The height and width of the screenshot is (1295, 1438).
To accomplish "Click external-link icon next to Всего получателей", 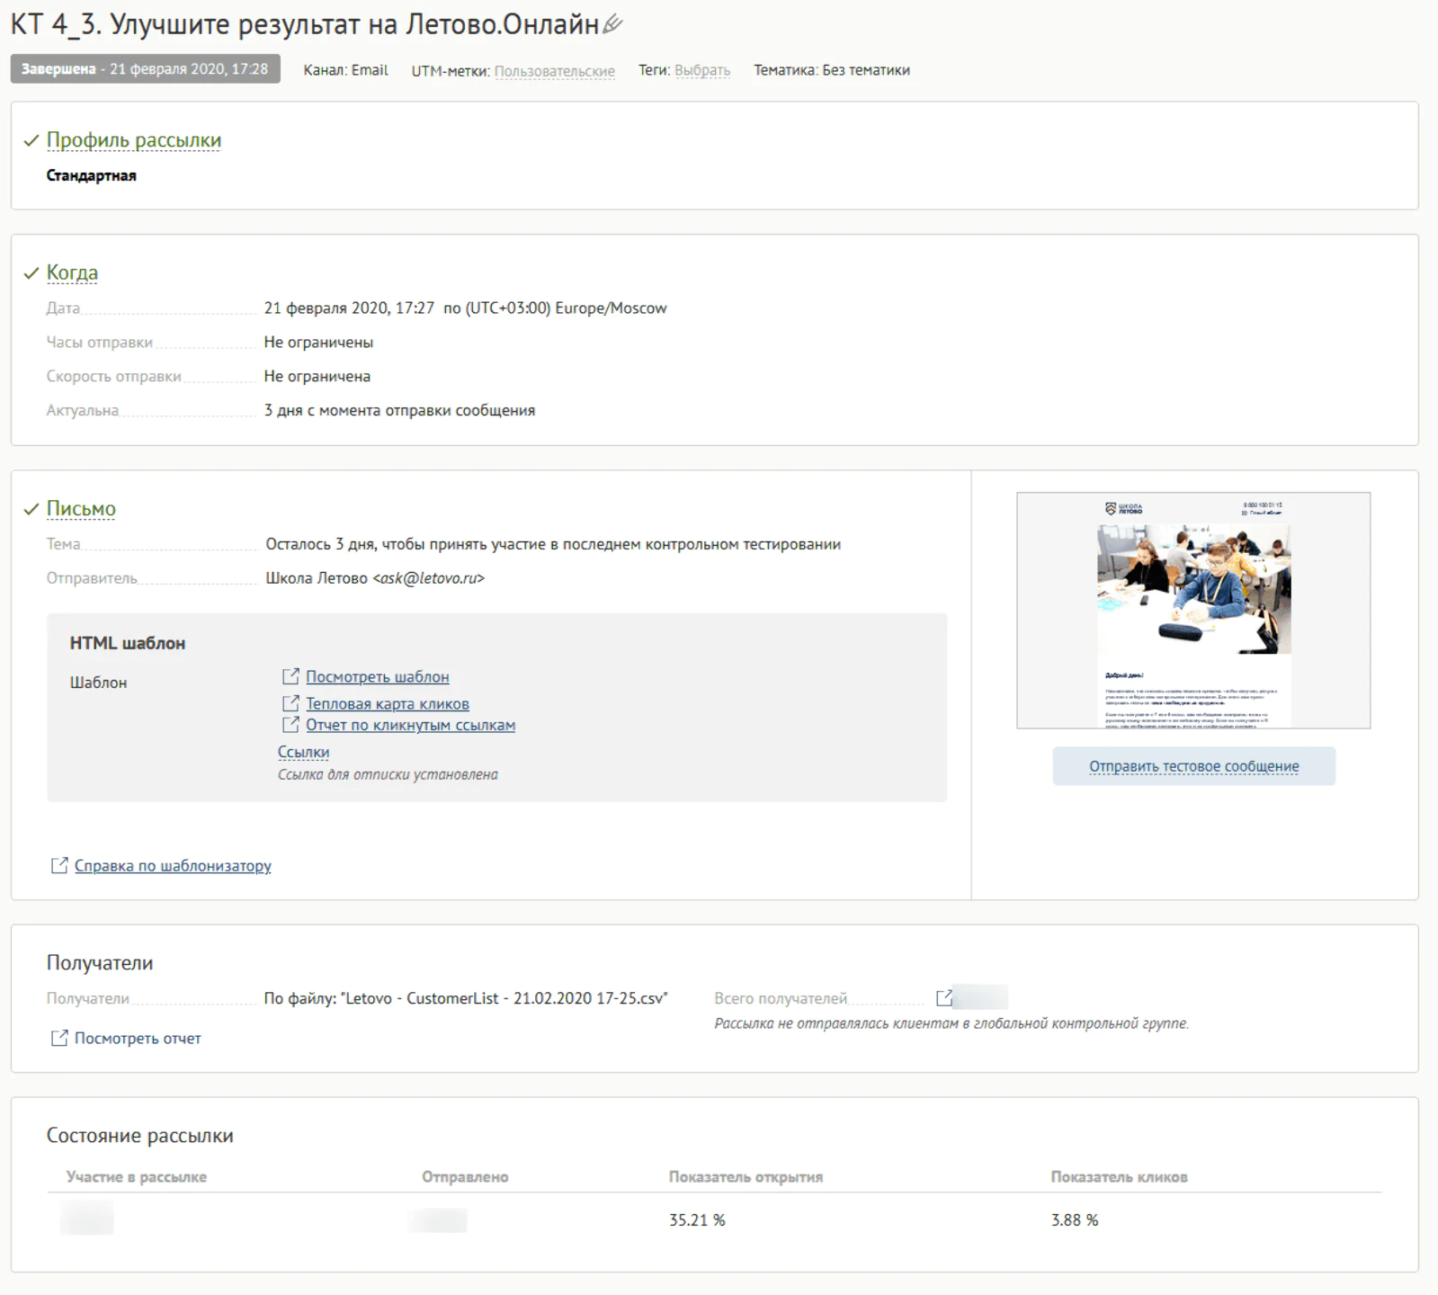I will click(944, 998).
